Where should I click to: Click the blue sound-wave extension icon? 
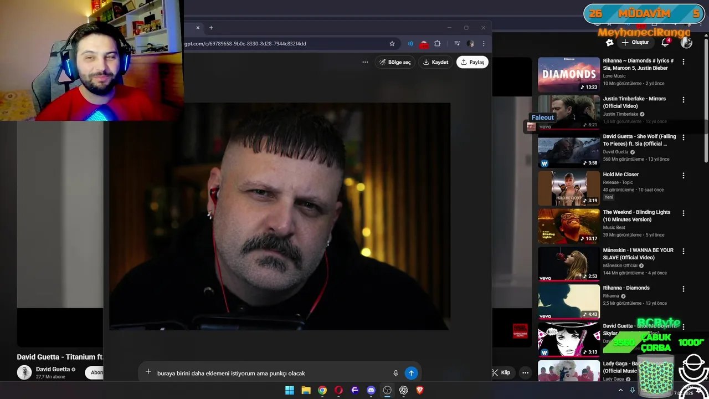tap(410, 44)
